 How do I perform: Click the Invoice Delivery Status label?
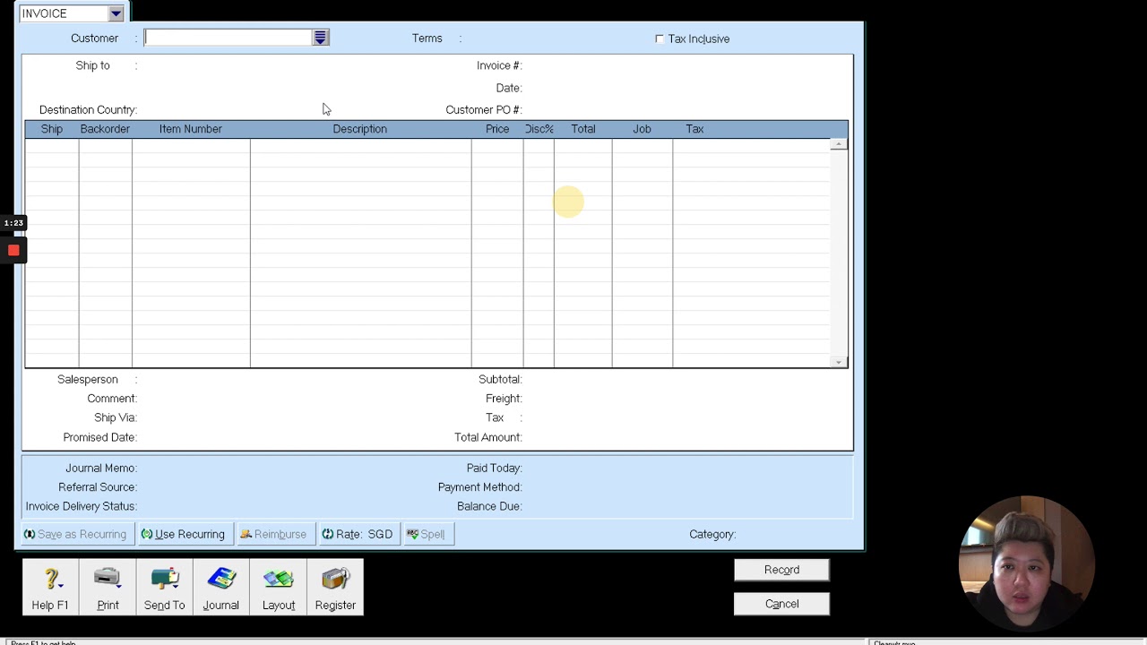(81, 506)
